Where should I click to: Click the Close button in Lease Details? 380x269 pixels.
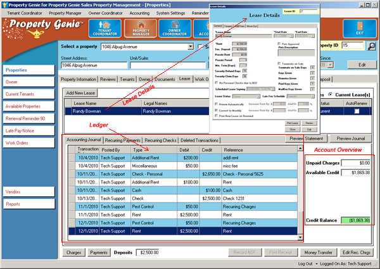point(293,129)
